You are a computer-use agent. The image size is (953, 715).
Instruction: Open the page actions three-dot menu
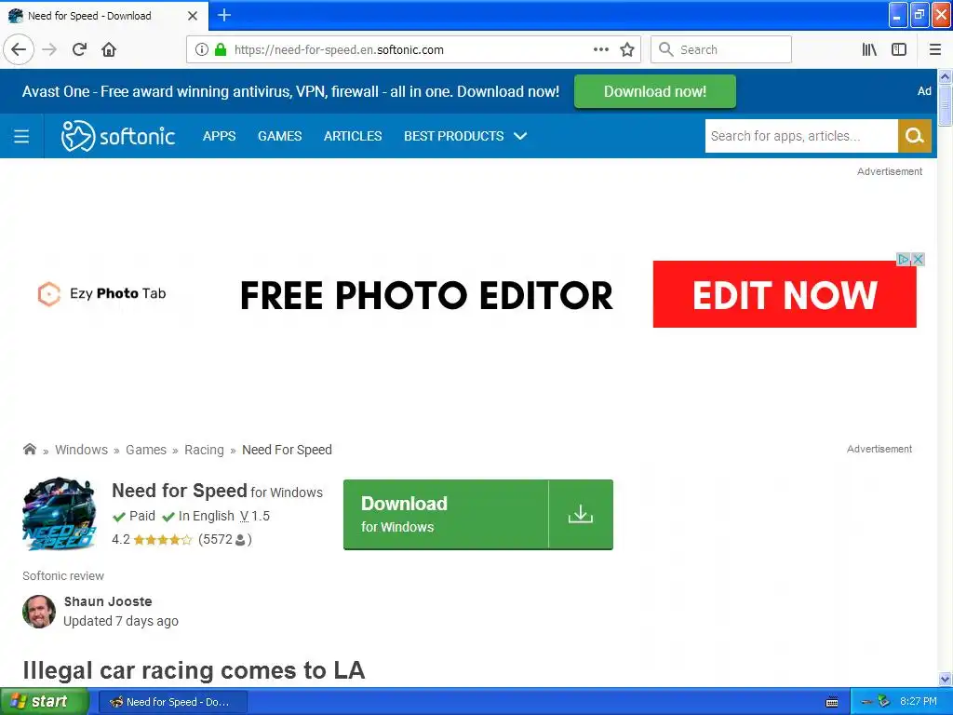point(600,49)
